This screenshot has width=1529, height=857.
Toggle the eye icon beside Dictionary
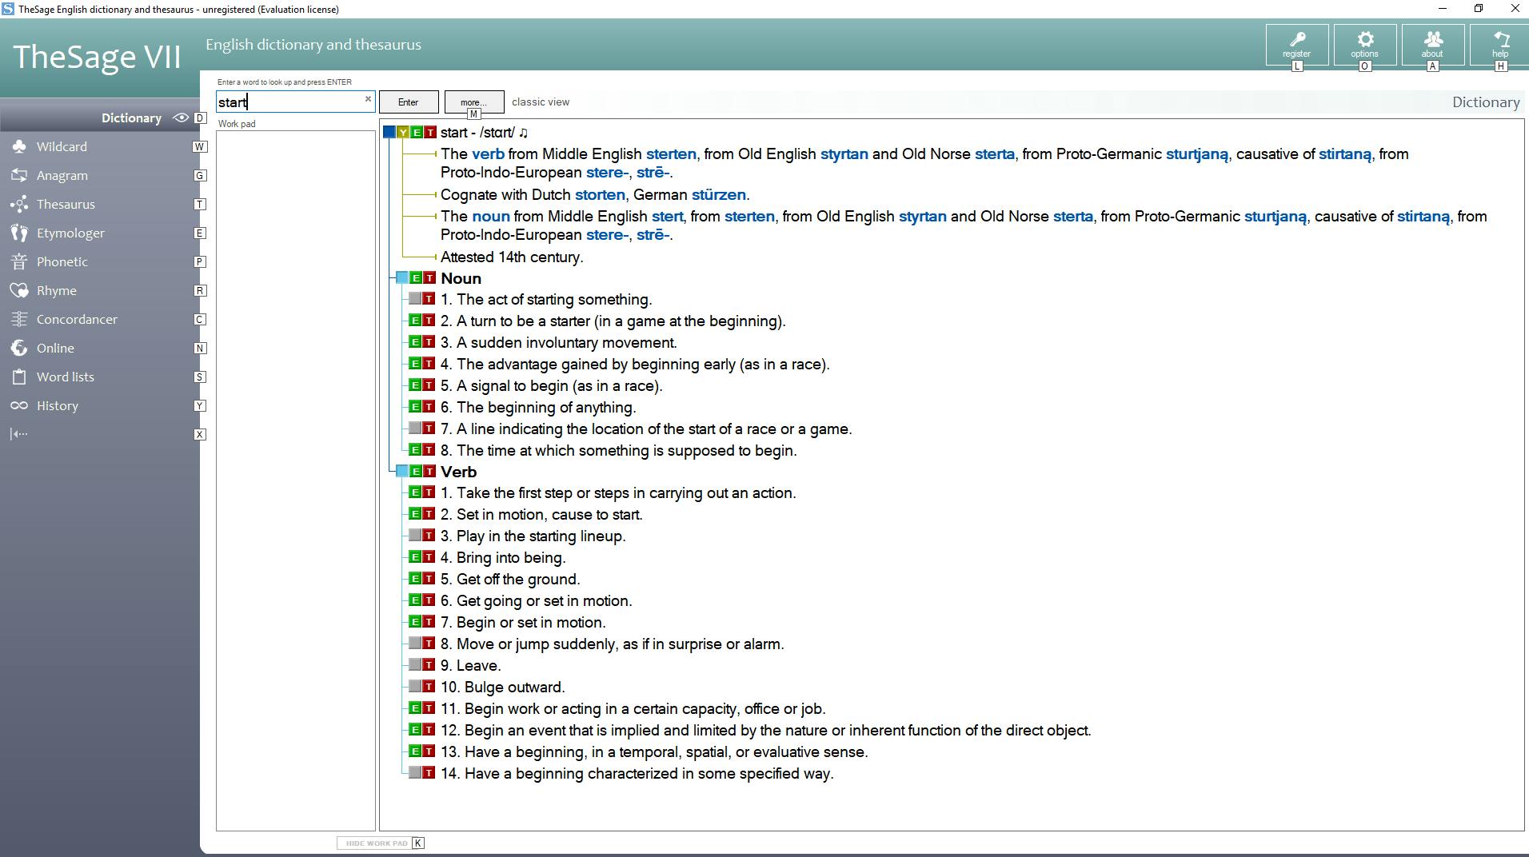click(182, 118)
